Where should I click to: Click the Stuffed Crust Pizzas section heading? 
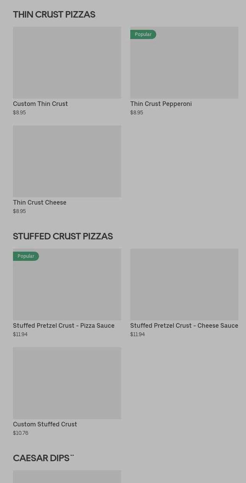(x=63, y=236)
